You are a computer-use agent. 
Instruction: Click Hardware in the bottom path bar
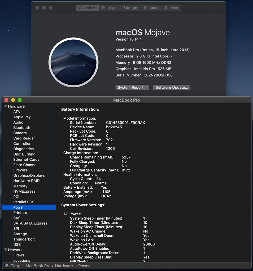(64, 266)
